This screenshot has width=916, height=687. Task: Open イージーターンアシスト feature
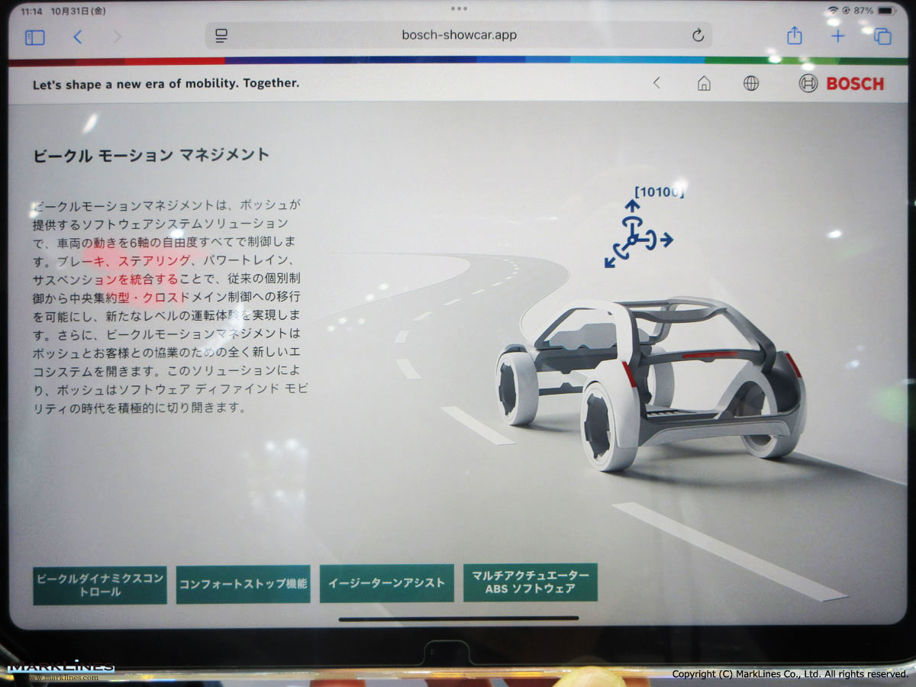386,583
